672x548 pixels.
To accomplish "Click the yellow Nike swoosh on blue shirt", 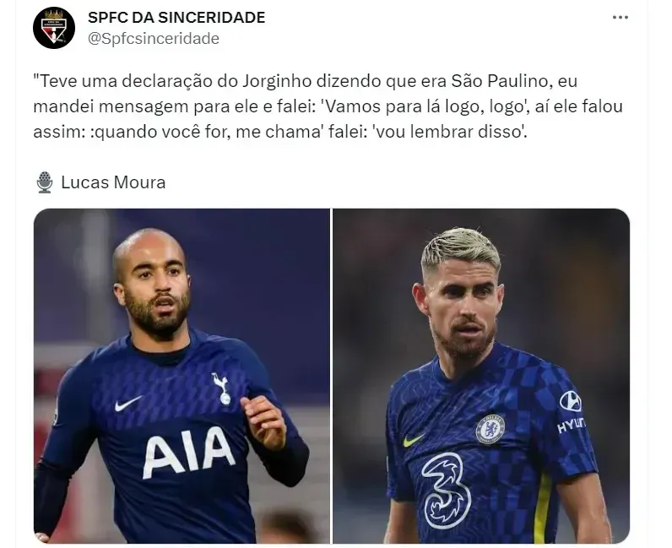I will (x=413, y=441).
